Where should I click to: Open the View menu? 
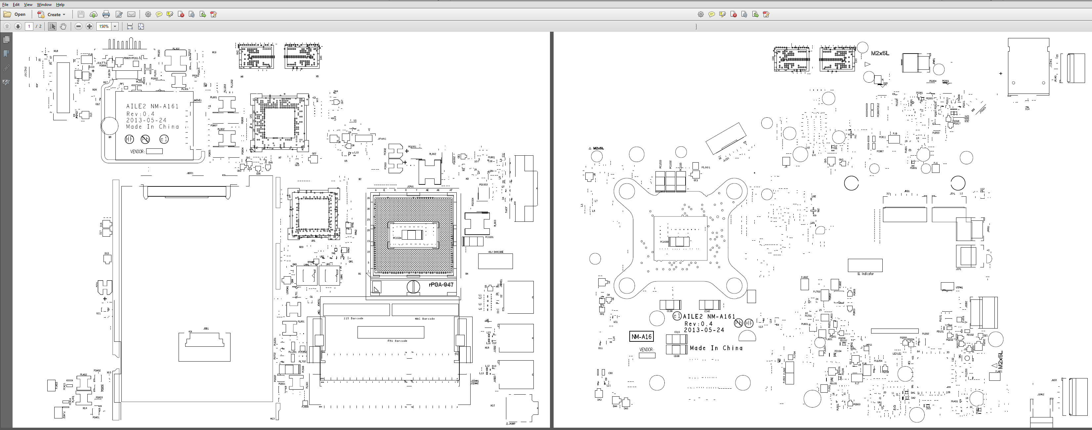28,5
